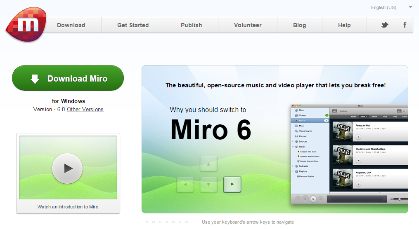The height and width of the screenshot is (229, 419).
Task: Click the intro video thumbnail
Action: pos(68,167)
